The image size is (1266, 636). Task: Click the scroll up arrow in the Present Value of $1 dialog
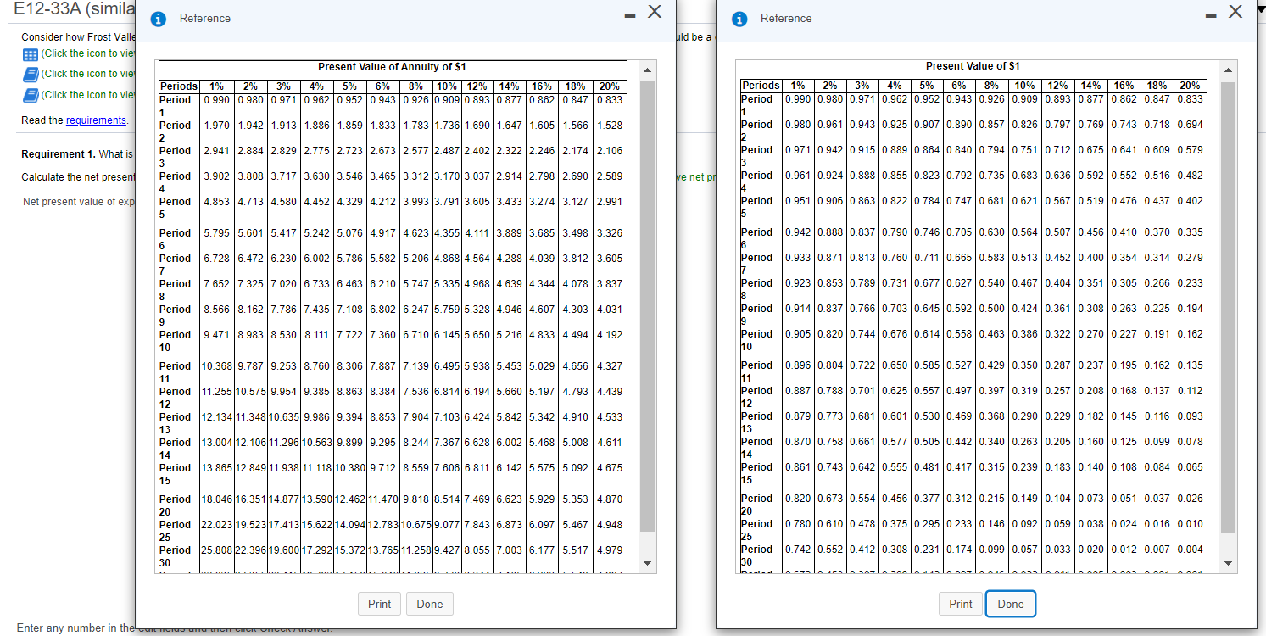pyautogui.click(x=1229, y=70)
